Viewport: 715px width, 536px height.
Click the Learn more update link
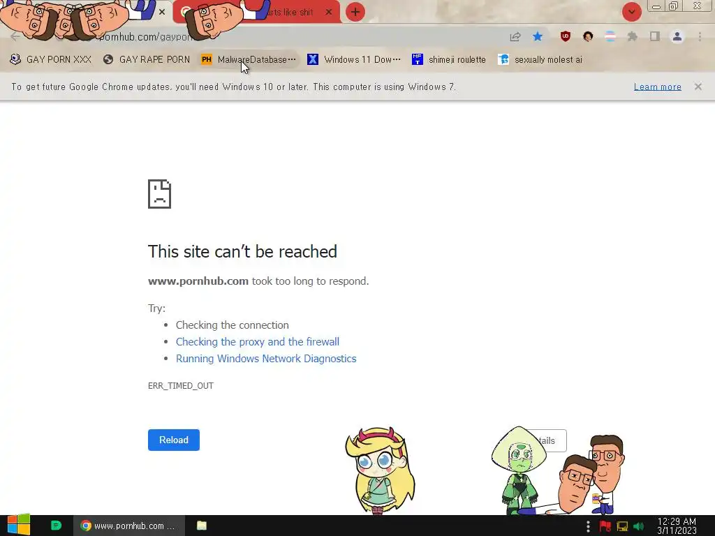click(x=657, y=87)
